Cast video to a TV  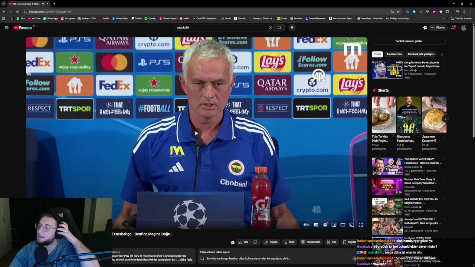point(352,225)
